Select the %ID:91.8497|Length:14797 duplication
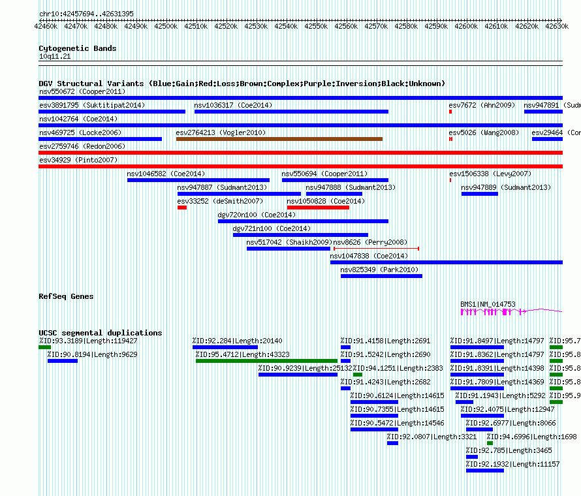 477,347
